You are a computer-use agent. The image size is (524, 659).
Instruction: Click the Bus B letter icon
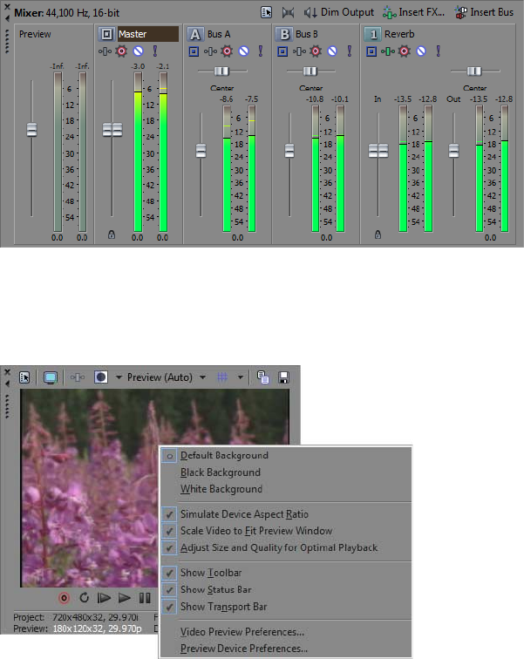284,34
